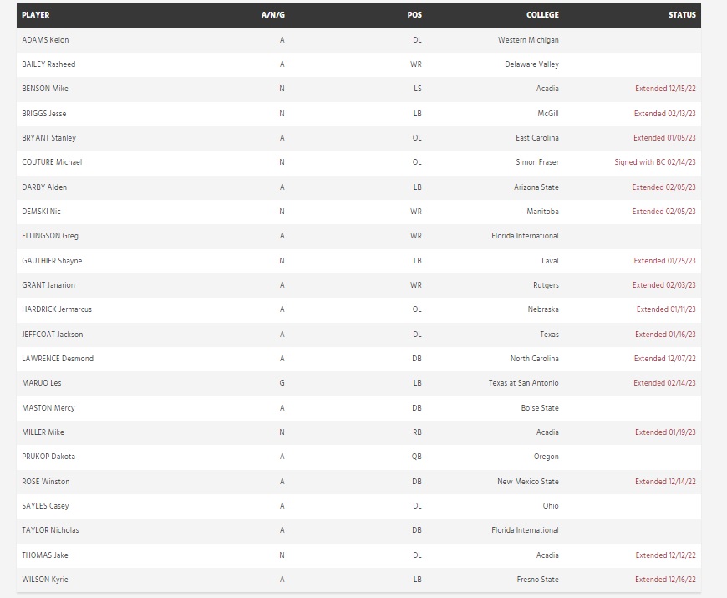The image size is (727, 598).
Task: Open player ADAMS Keion
Action: [x=45, y=40]
